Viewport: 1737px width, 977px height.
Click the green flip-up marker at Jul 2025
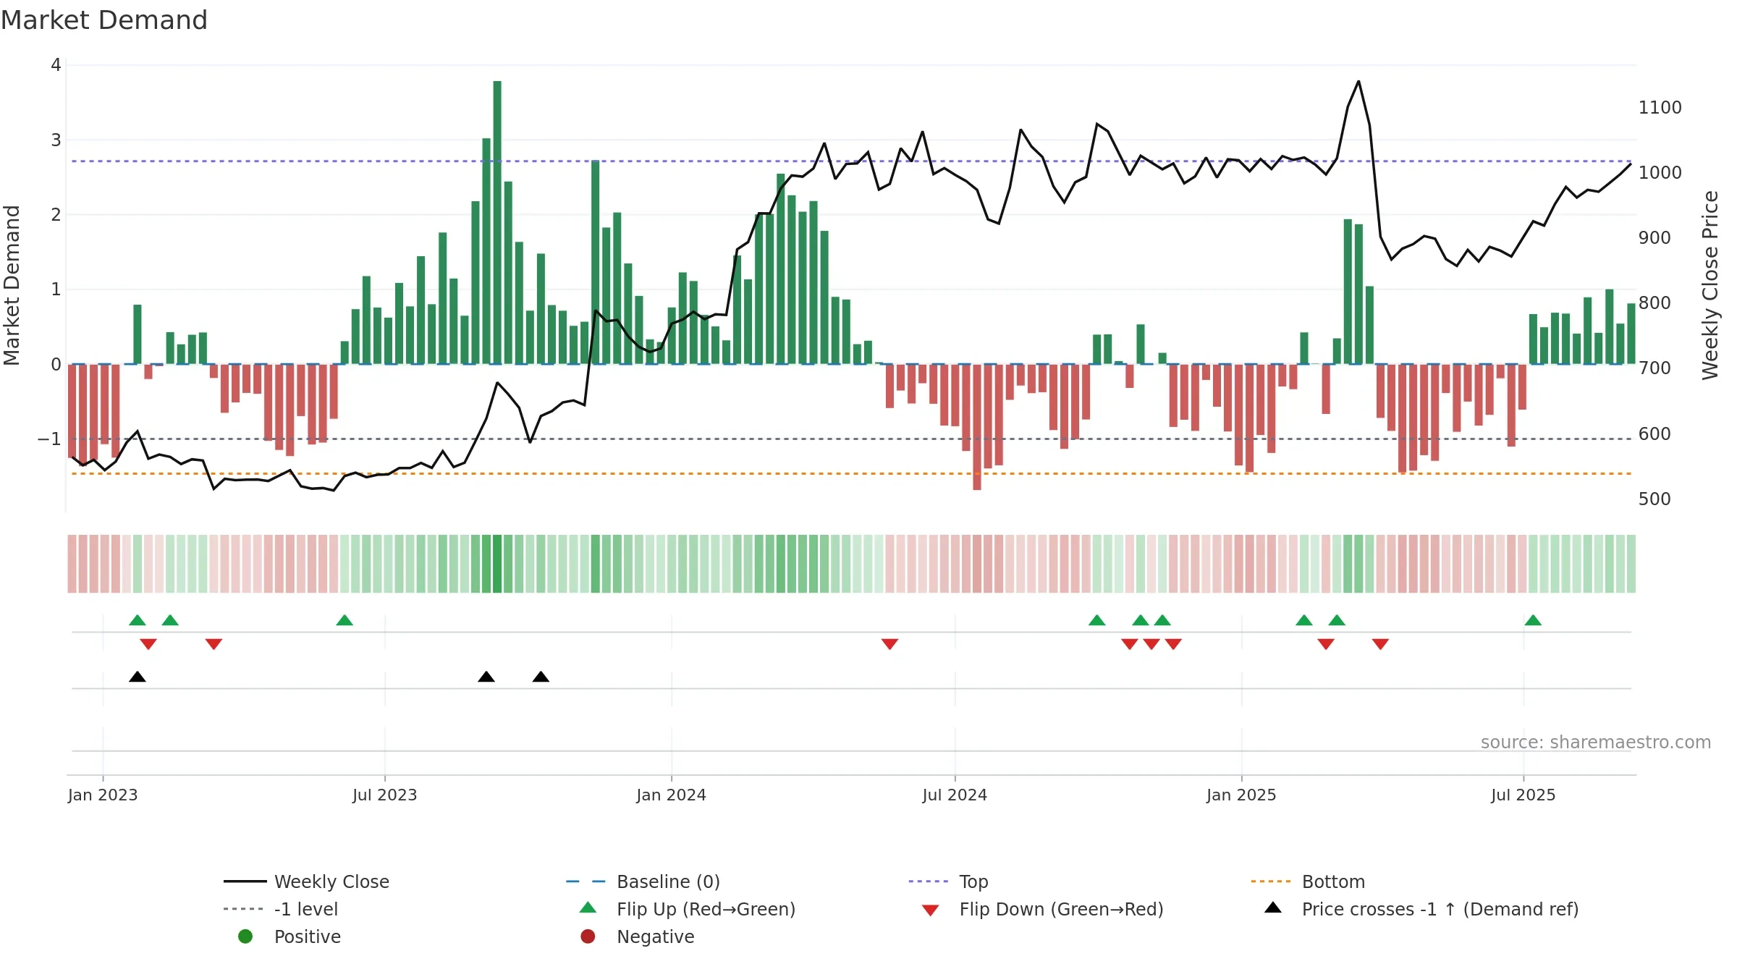click(x=1533, y=620)
